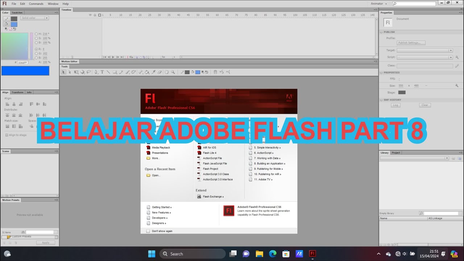The image size is (464, 261).
Task: Enable Align to stage checkbox
Action: [7, 135]
